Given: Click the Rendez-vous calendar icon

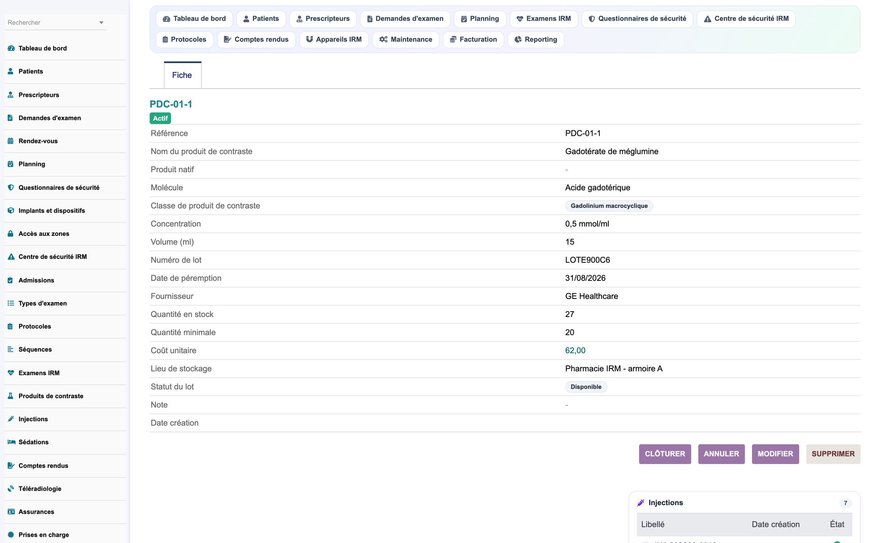Looking at the screenshot, I should point(11,141).
